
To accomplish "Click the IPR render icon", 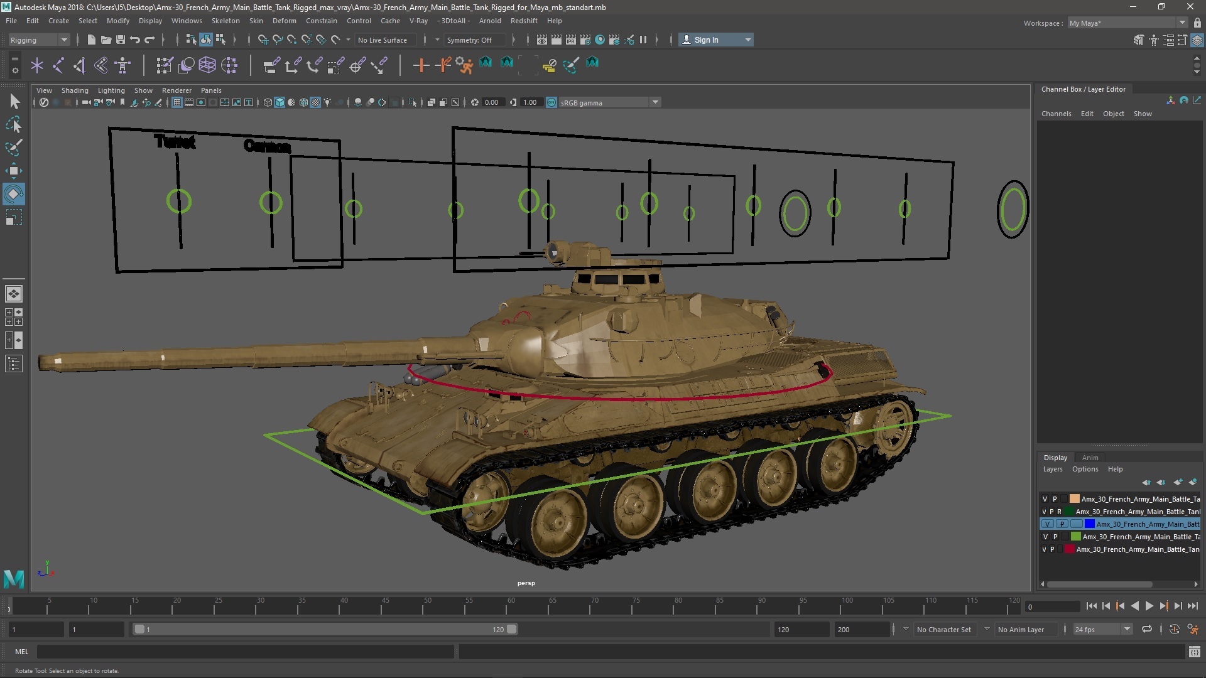I will pyautogui.click(x=571, y=40).
